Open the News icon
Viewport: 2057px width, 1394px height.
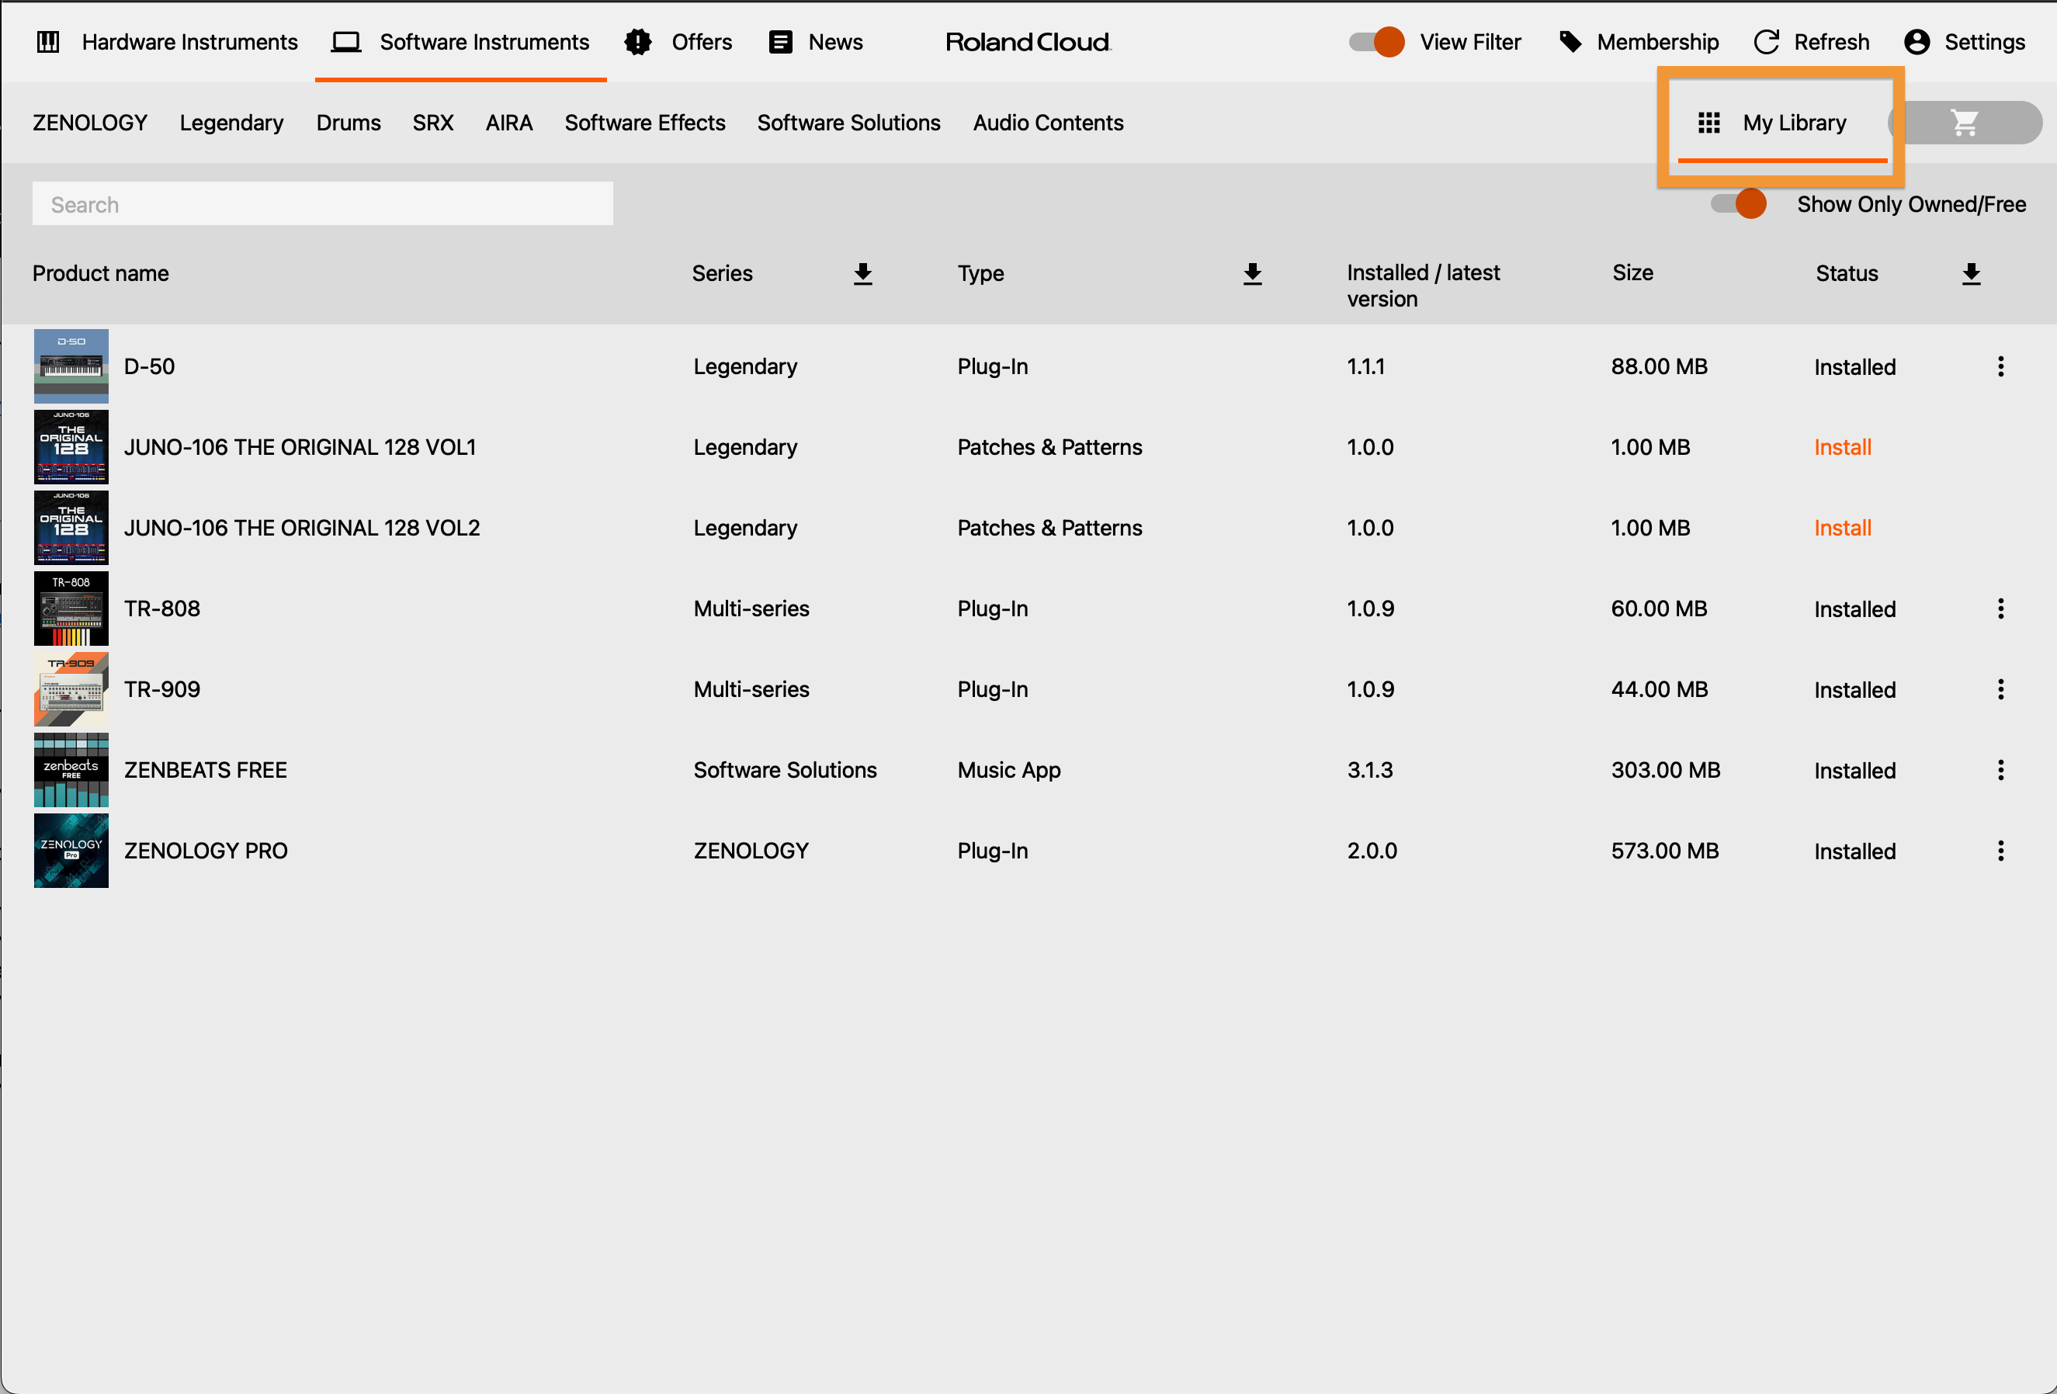tap(780, 40)
